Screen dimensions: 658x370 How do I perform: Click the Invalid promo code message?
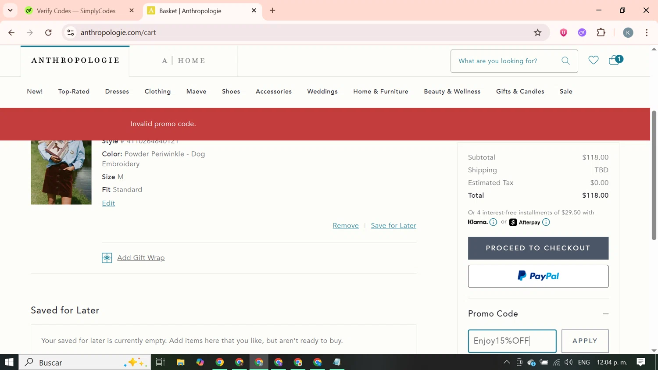[163, 124]
